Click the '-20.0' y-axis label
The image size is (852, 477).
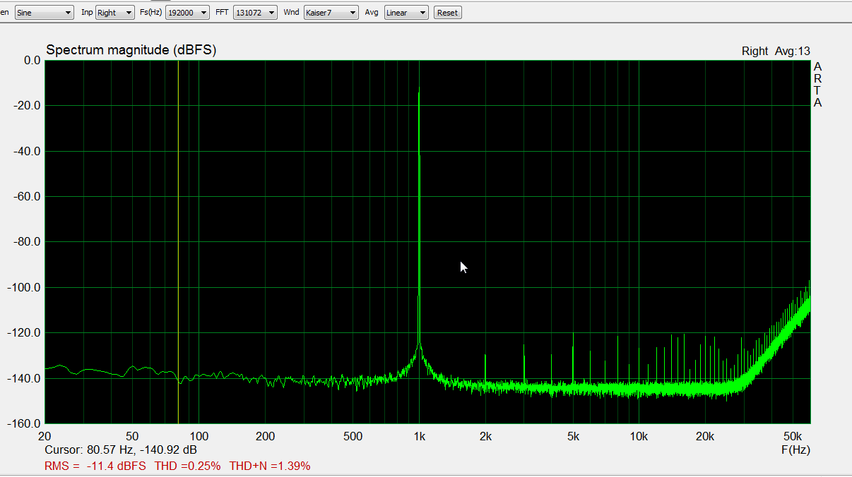click(x=28, y=106)
